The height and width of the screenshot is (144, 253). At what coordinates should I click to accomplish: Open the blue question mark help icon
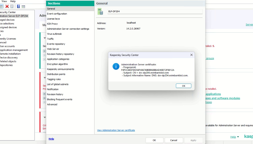[x=18, y=6]
